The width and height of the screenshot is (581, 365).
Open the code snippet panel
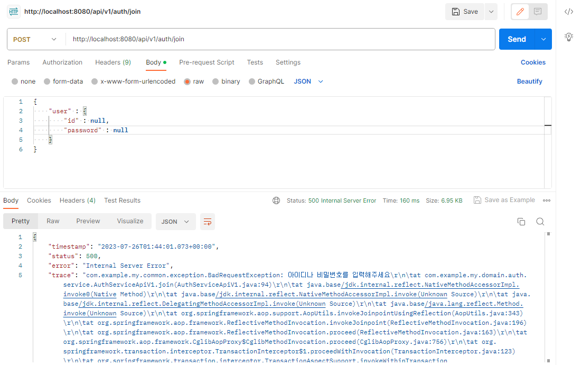click(569, 11)
